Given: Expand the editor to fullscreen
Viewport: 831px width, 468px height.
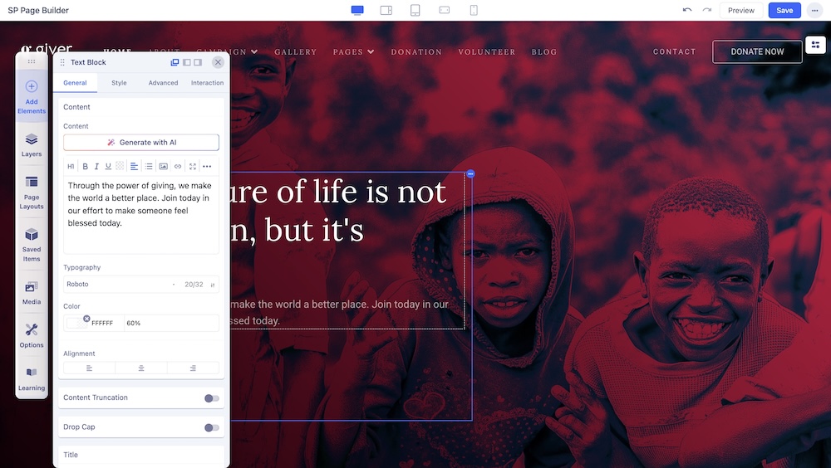Looking at the screenshot, I should pos(193,166).
